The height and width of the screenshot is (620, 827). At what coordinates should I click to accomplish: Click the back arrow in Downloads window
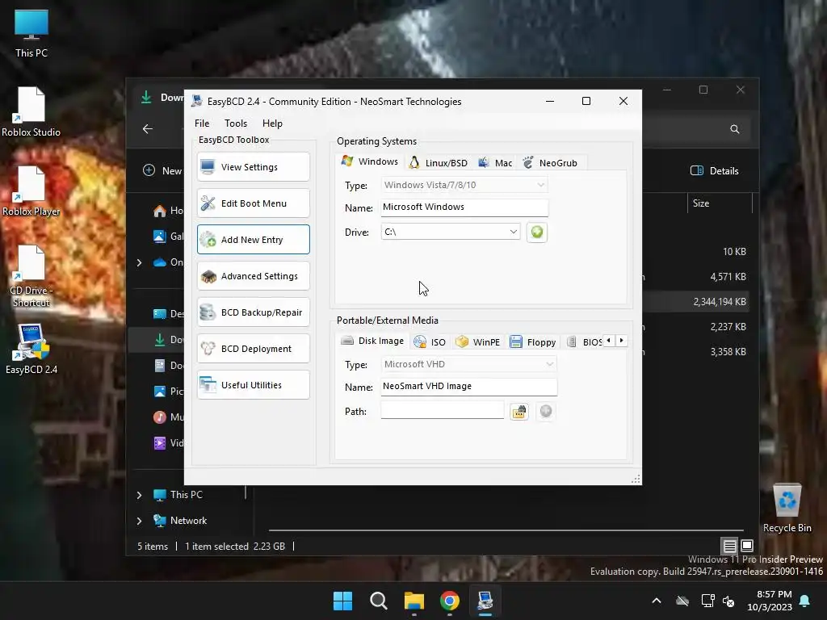point(148,129)
